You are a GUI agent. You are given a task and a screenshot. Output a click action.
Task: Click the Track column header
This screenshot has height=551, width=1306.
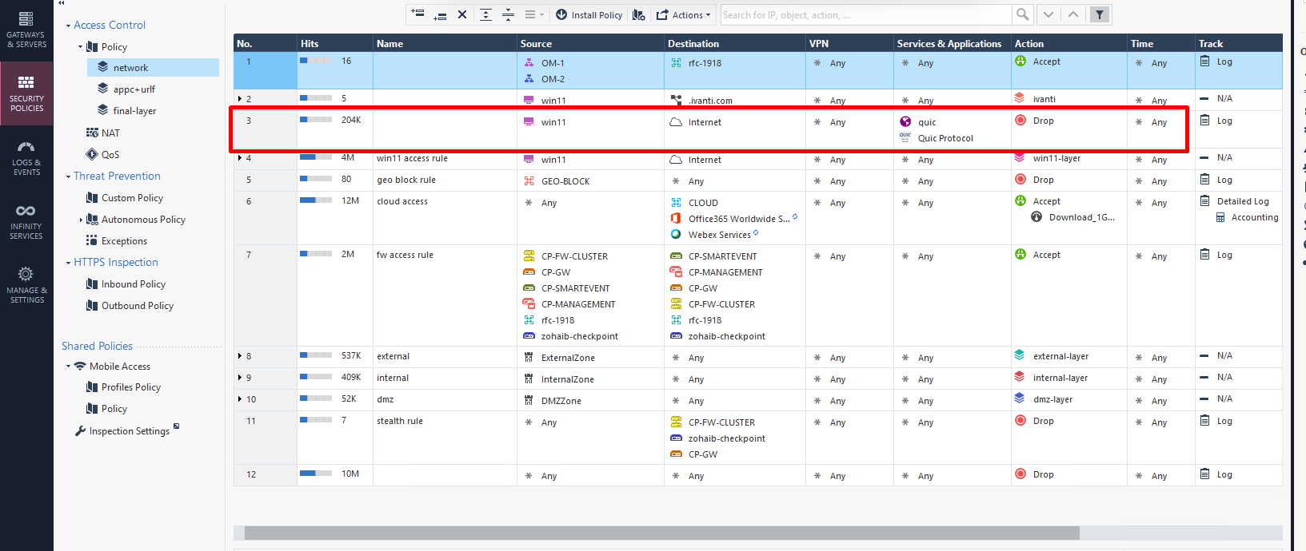(x=1239, y=44)
